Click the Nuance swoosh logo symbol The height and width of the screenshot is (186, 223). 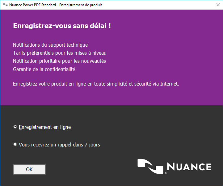pyautogui.click(x=150, y=166)
